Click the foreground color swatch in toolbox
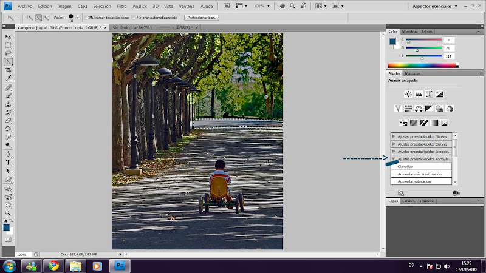The image size is (486, 273). pyautogui.click(x=7, y=227)
